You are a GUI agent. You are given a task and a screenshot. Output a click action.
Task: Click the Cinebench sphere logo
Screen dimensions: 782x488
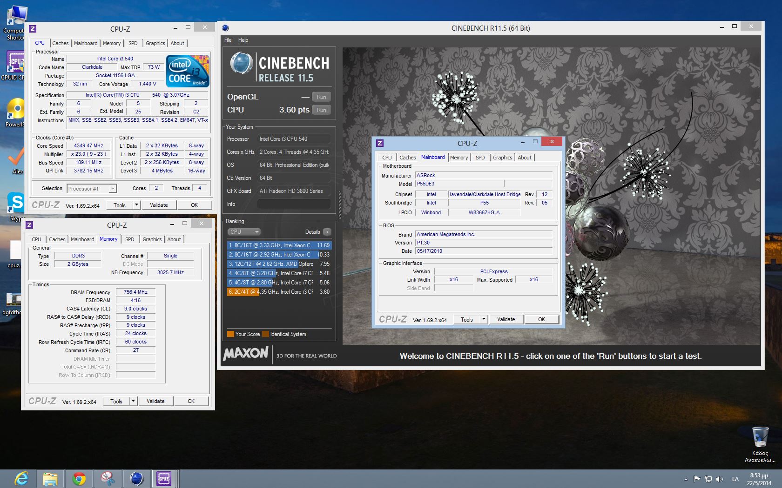pyautogui.click(x=242, y=64)
